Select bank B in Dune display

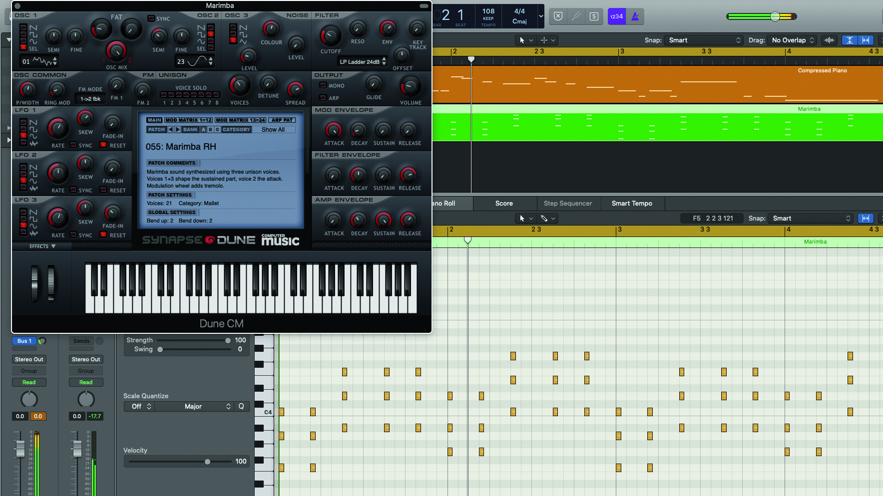210,129
